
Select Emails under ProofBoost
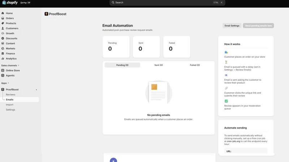click(10, 100)
